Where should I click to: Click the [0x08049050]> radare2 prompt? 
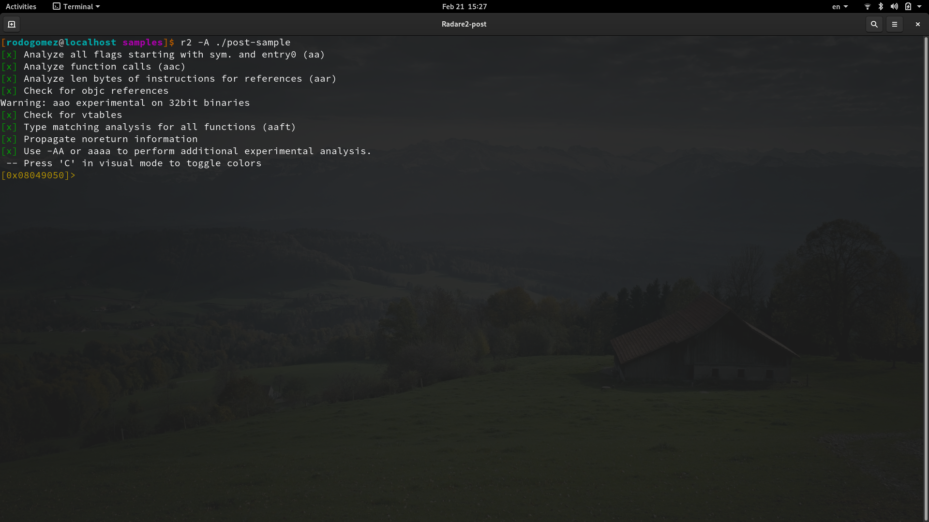click(x=38, y=175)
